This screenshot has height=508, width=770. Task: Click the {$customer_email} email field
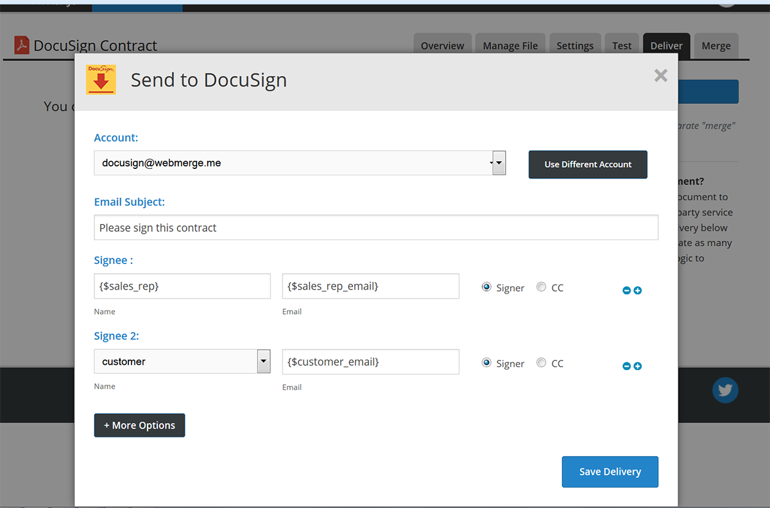(x=371, y=362)
